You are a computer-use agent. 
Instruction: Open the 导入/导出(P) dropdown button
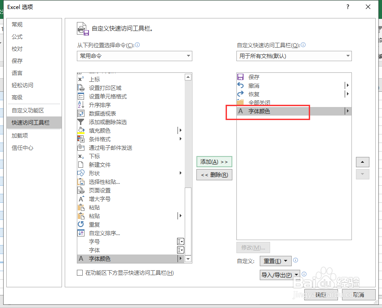click(280, 275)
